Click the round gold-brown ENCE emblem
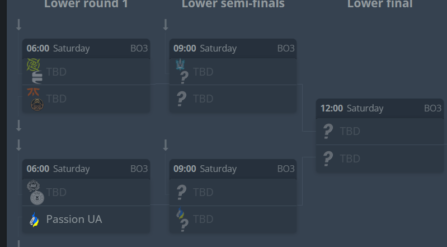This screenshot has width=447, height=247. coord(37,104)
